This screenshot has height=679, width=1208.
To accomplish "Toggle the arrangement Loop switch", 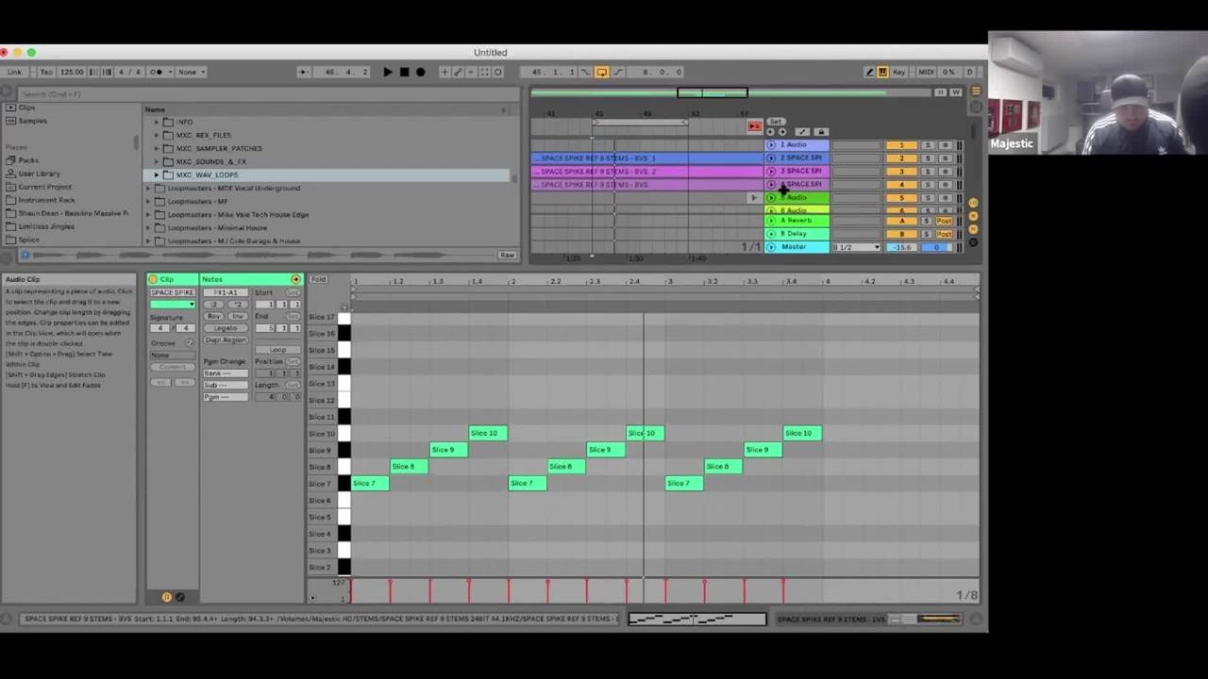I will click(x=601, y=72).
